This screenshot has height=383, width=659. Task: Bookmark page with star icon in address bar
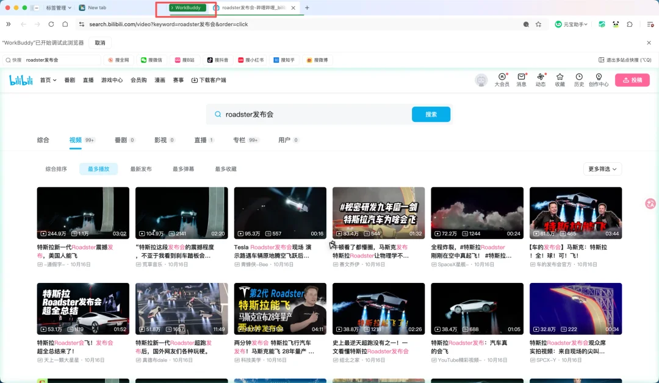click(538, 24)
